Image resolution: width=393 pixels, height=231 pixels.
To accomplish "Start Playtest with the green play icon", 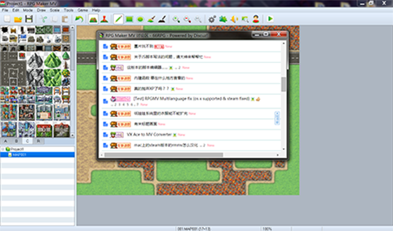I will click(270, 19).
